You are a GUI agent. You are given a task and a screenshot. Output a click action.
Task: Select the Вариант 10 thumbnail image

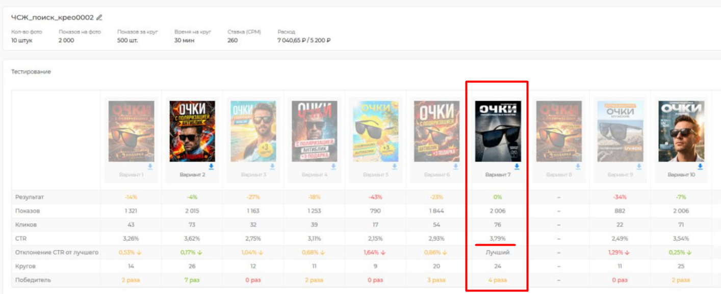(x=681, y=131)
